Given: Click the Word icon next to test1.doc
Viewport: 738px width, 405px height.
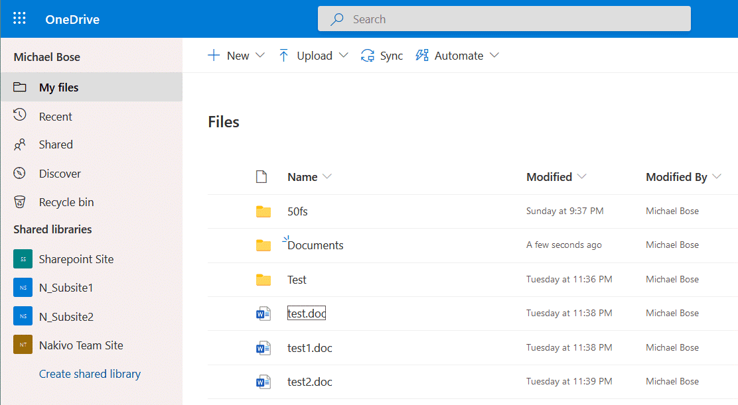Looking at the screenshot, I should [x=263, y=347].
